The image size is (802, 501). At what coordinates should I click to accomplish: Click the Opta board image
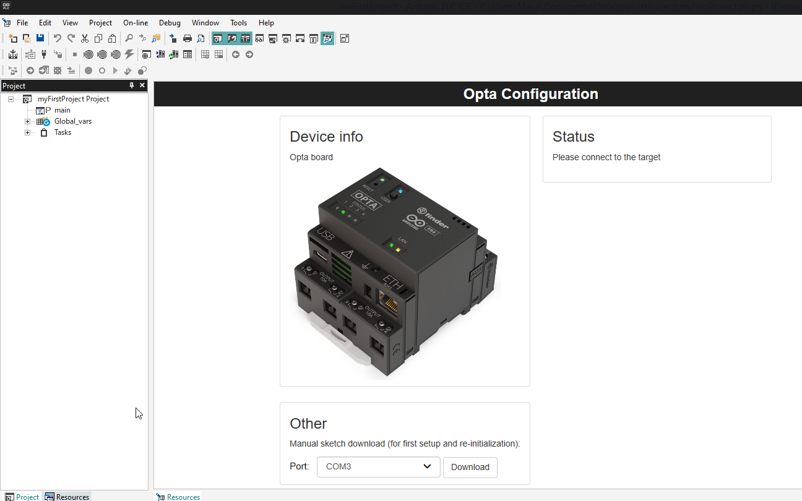coord(396,272)
